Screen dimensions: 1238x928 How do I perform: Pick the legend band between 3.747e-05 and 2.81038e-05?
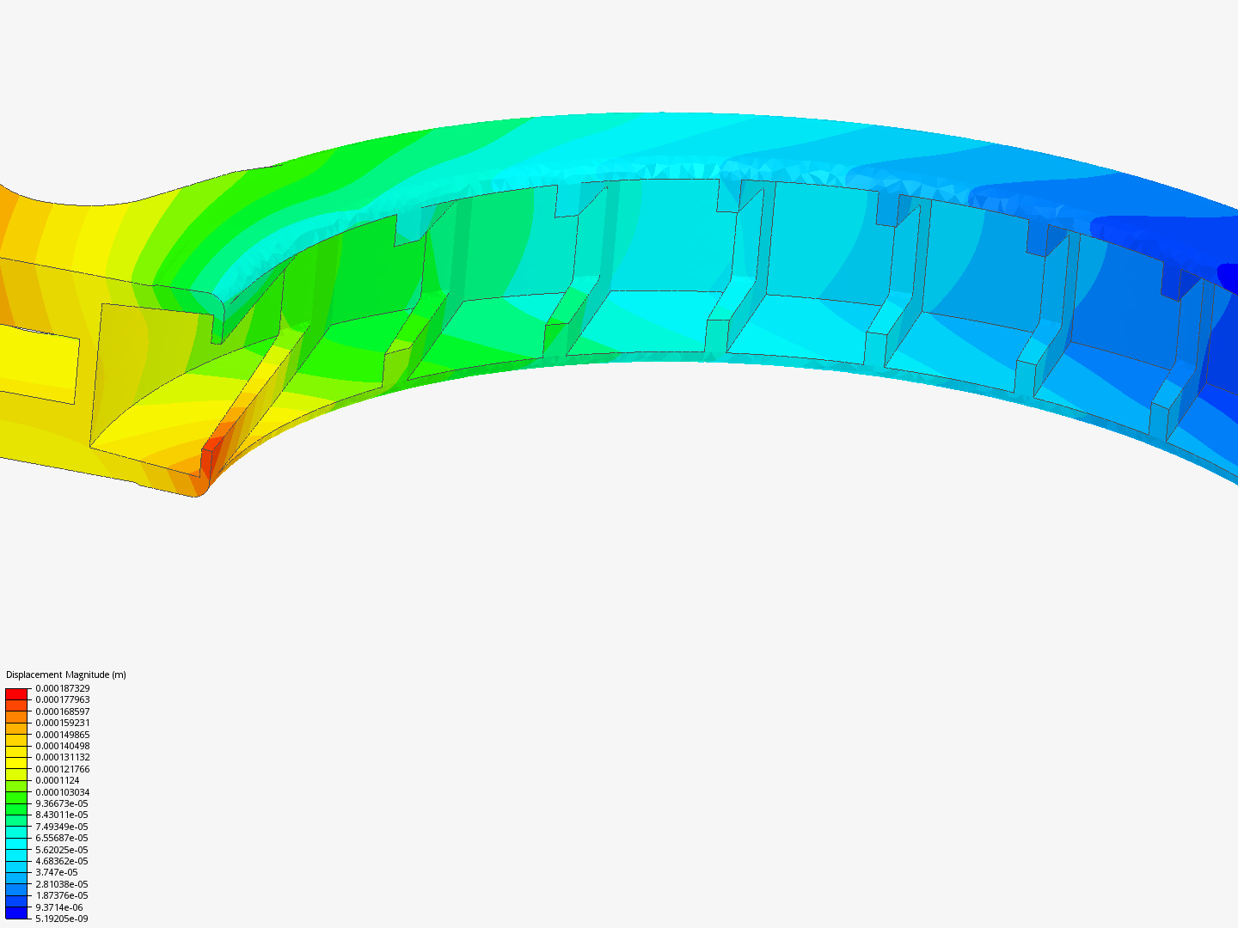[16, 878]
